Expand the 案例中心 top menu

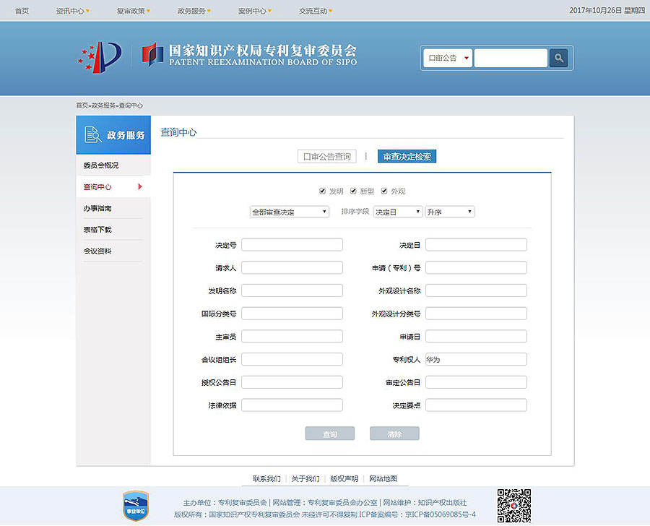coord(254,11)
